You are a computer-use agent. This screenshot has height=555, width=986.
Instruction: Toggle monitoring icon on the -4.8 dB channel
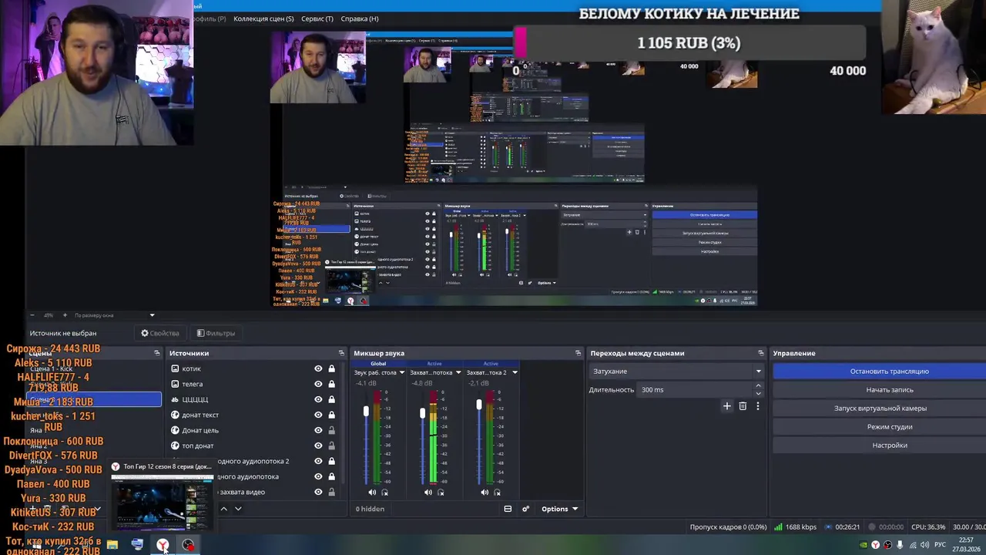(441, 492)
